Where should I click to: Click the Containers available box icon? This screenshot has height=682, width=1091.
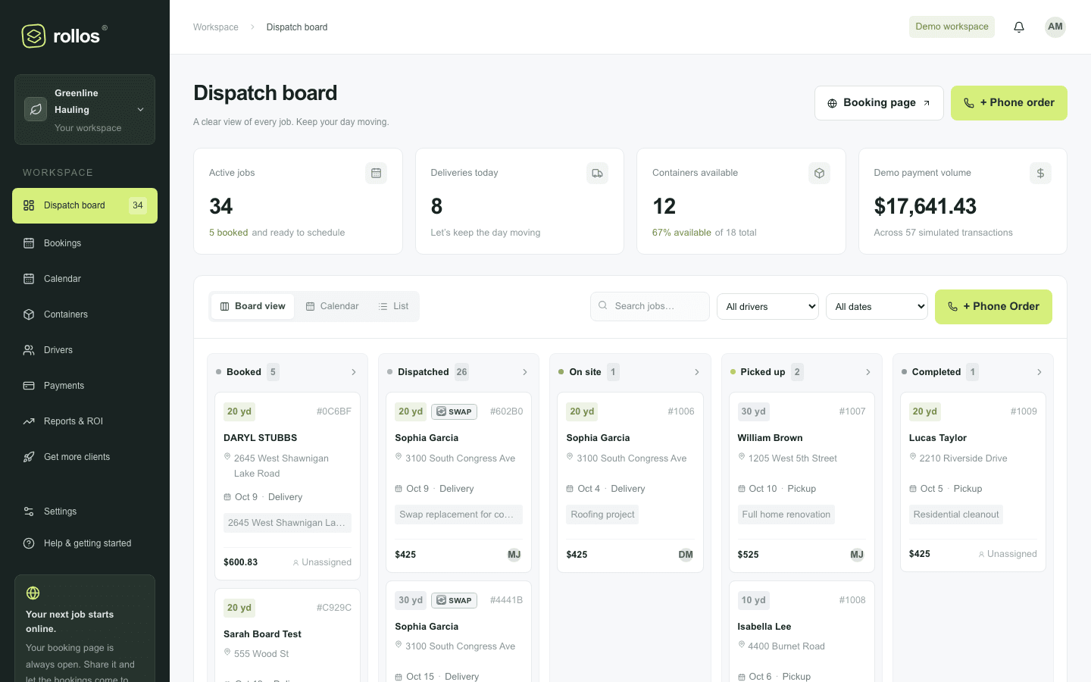[819, 174]
